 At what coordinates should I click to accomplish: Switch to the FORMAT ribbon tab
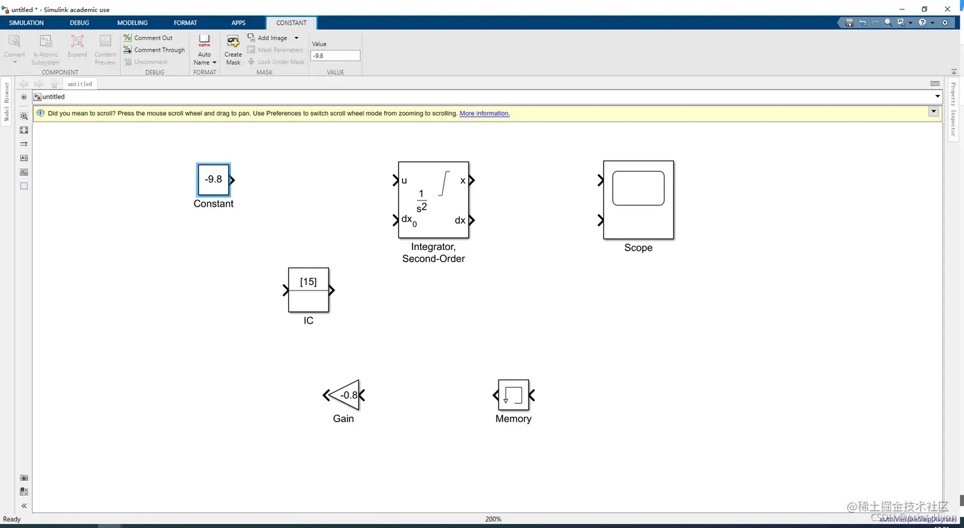[186, 23]
